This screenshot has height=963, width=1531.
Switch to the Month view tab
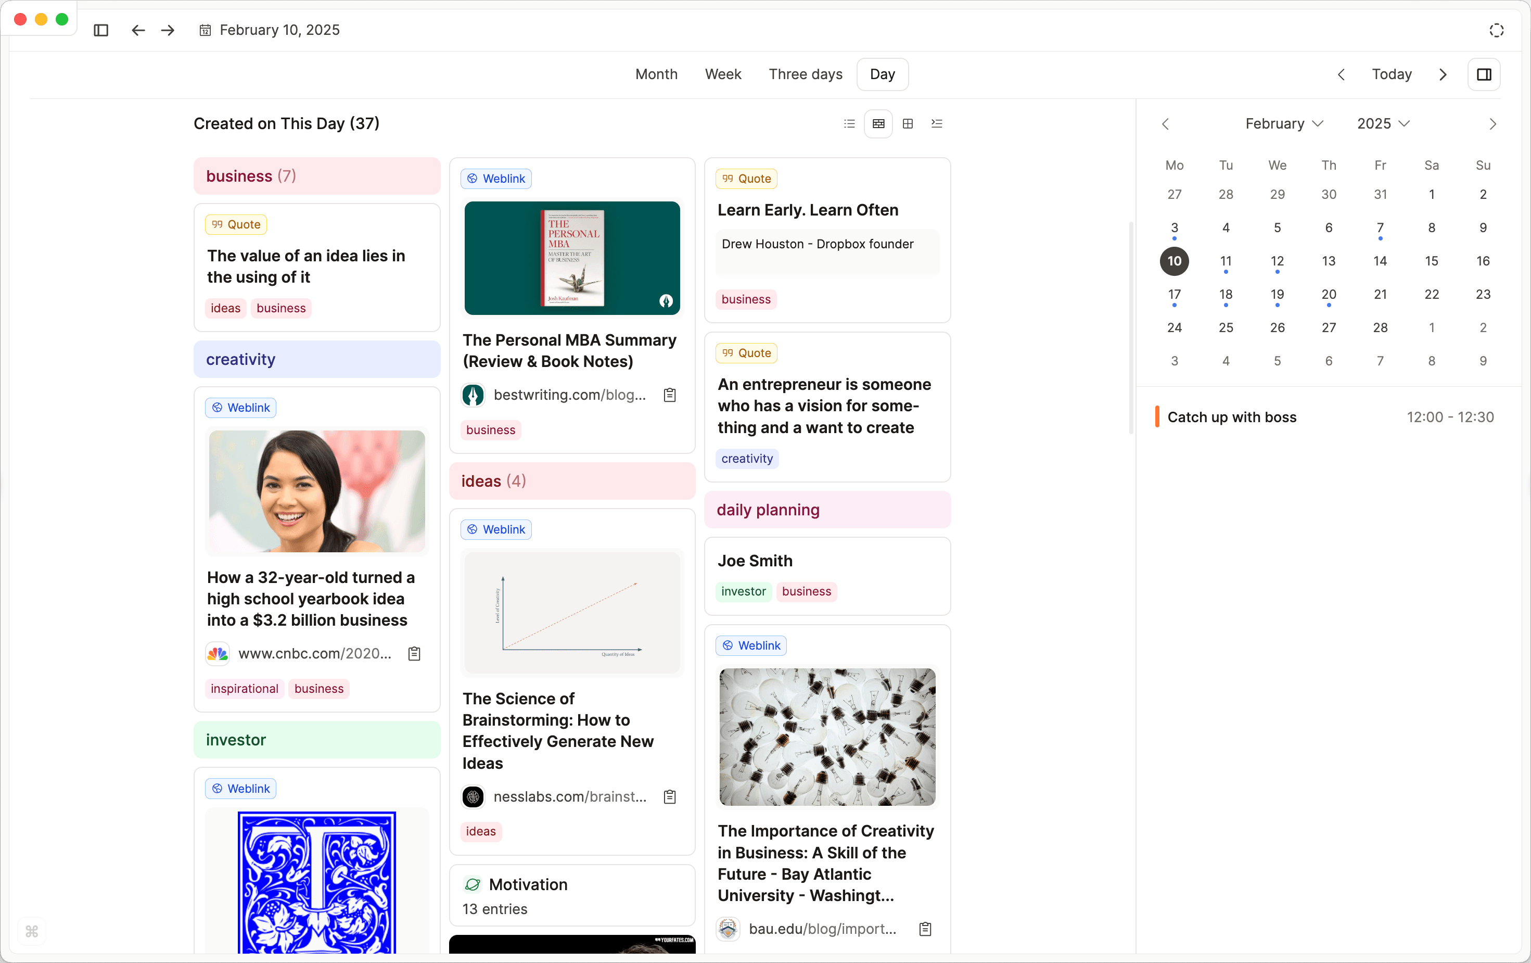[x=656, y=74]
